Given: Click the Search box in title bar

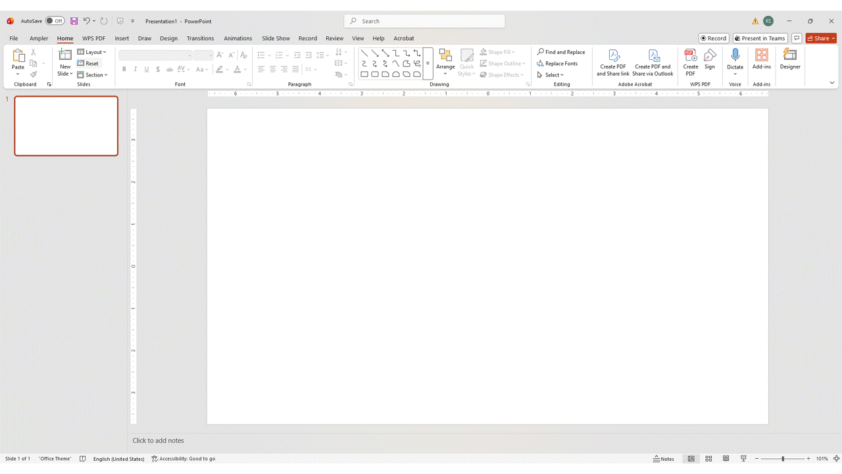Looking at the screenshot, I should pyautogui.click(x=424, y=21).
